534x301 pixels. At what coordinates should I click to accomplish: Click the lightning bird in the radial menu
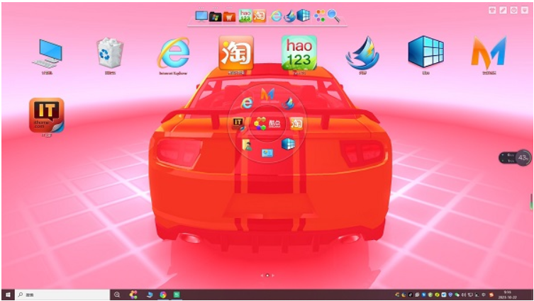click(x=288, y=103)
